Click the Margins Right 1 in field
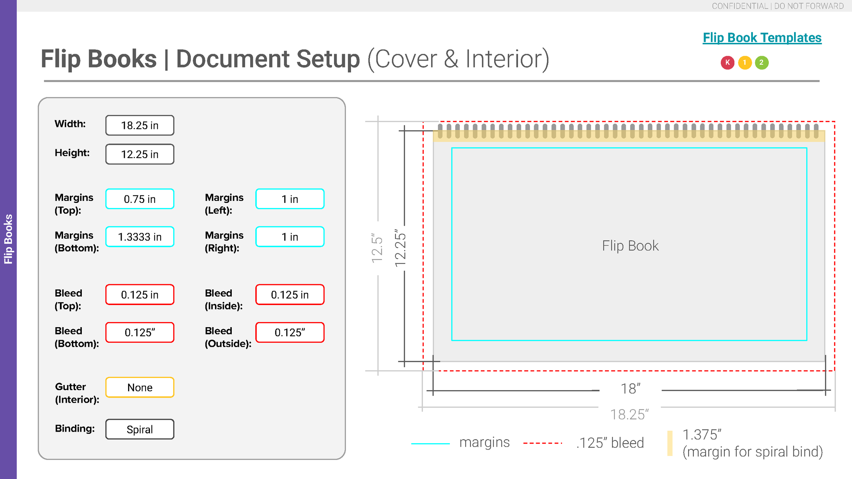This screenshot has height=479, width=852. tap(290, 237)
